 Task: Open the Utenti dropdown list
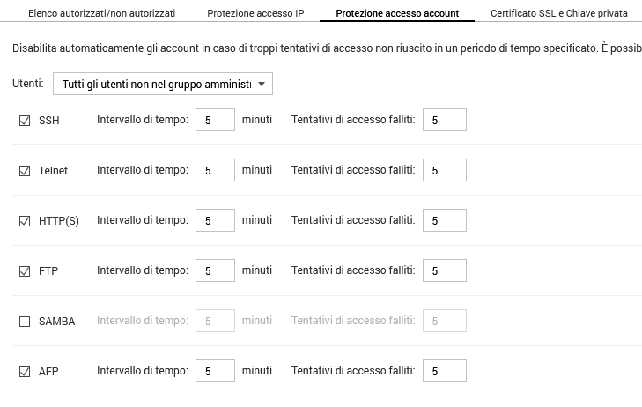click(163, 84)
